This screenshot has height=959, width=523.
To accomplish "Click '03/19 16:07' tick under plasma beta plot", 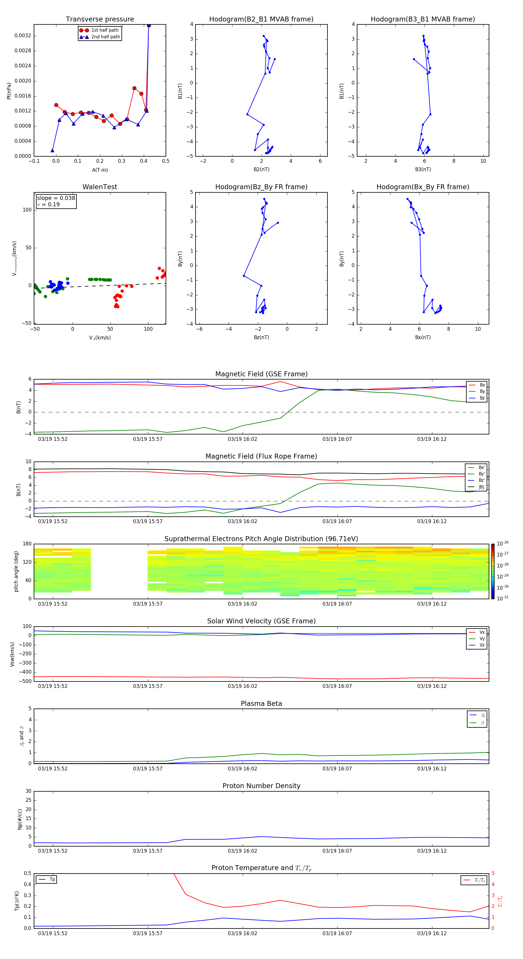I will pyautogui.click(x=337, y=769).
